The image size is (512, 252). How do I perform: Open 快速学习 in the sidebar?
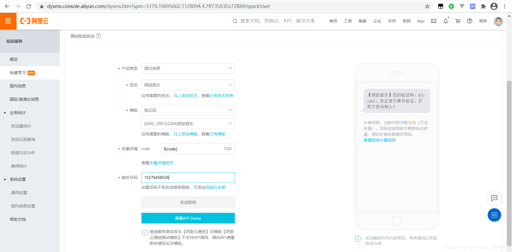30,73
